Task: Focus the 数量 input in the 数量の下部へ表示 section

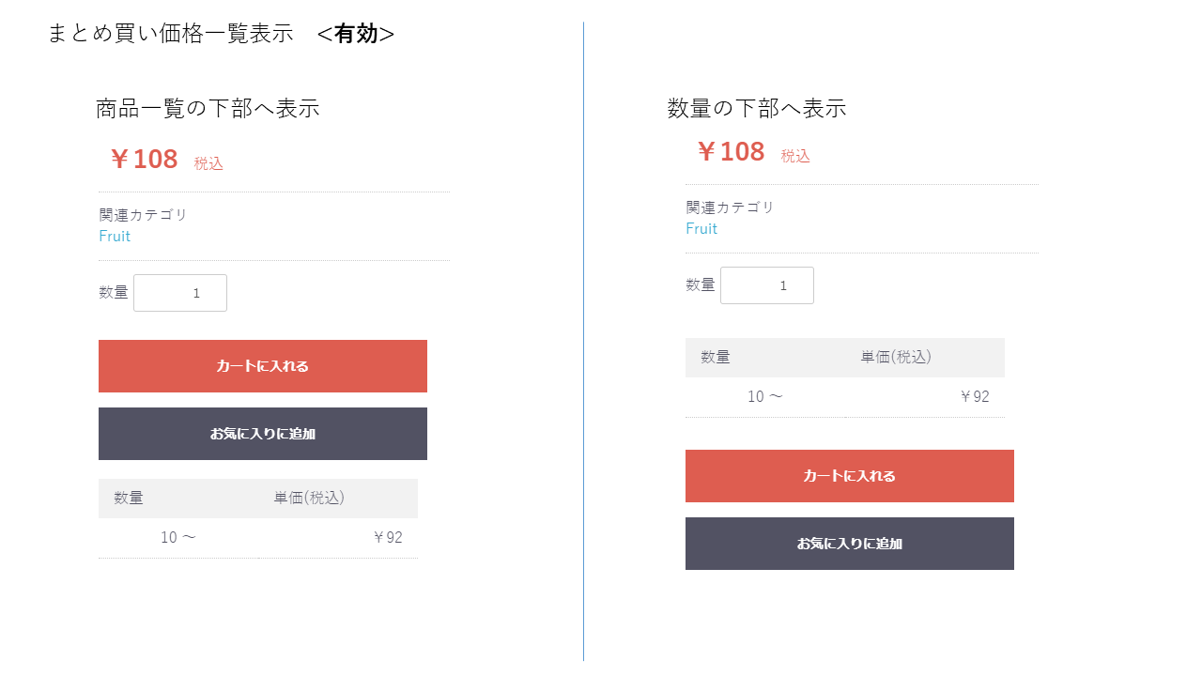Action: 767,285
